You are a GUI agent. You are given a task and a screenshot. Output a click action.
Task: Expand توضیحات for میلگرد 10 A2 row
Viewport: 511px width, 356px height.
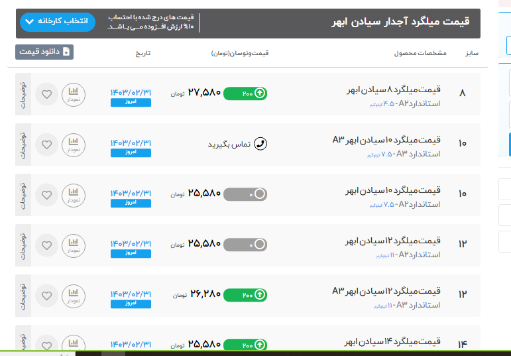tap(23, 195)
